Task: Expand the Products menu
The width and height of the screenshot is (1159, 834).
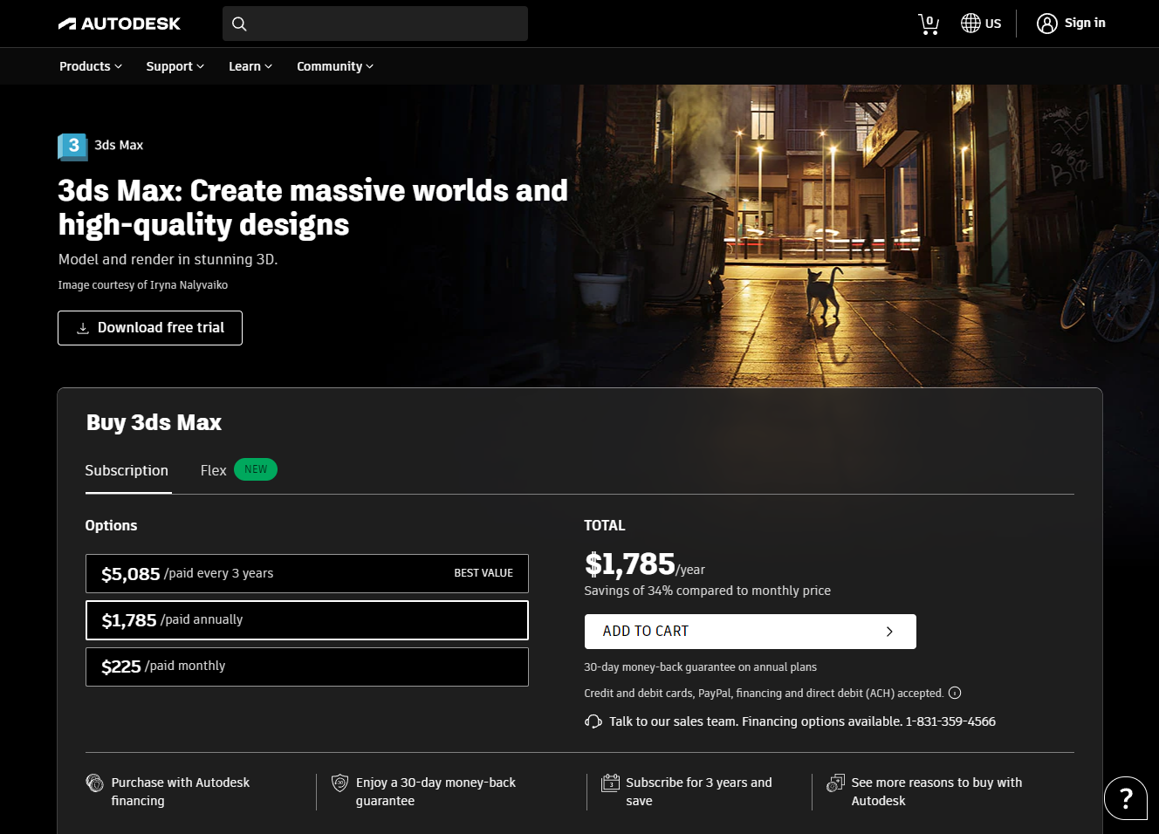Action: 90,66
